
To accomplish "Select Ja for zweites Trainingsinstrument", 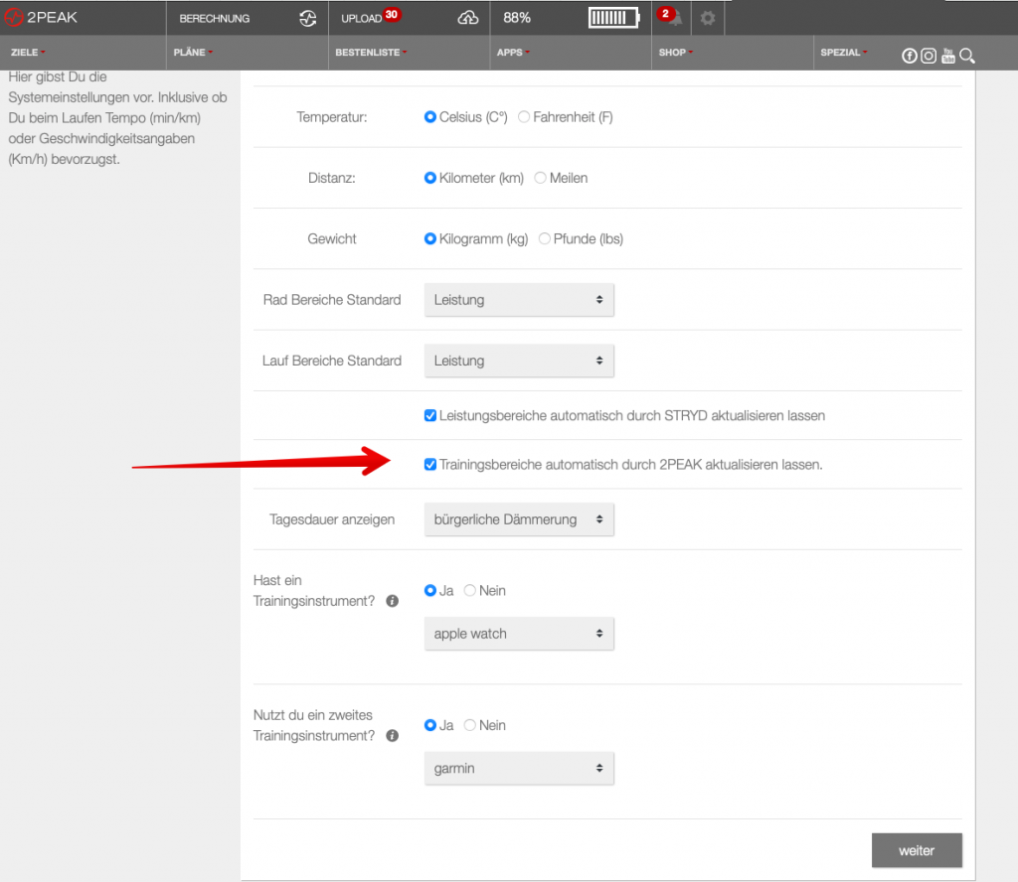I will (429, 725).
